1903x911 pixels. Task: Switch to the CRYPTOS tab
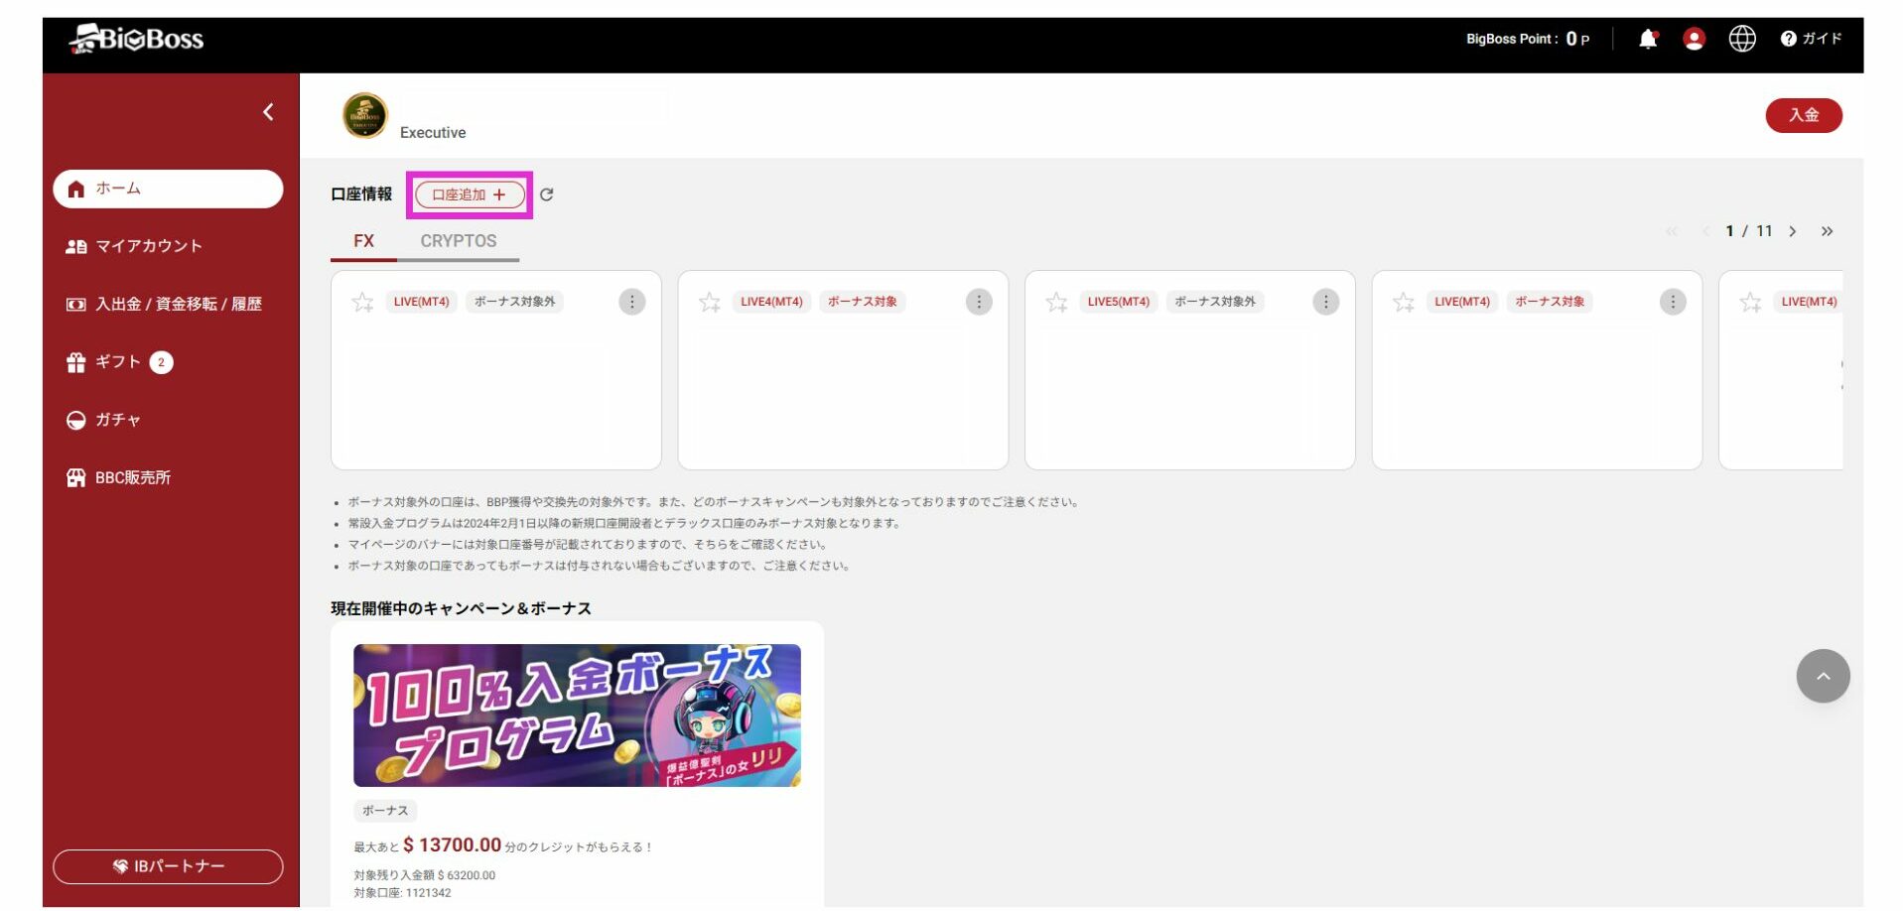pos(458,240)
